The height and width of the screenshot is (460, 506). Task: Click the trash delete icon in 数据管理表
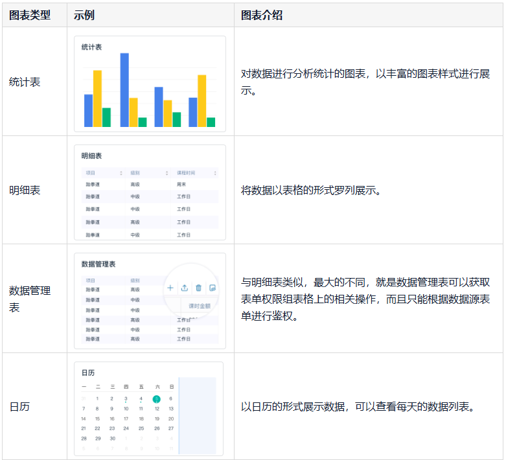click(x=199, y=288)
